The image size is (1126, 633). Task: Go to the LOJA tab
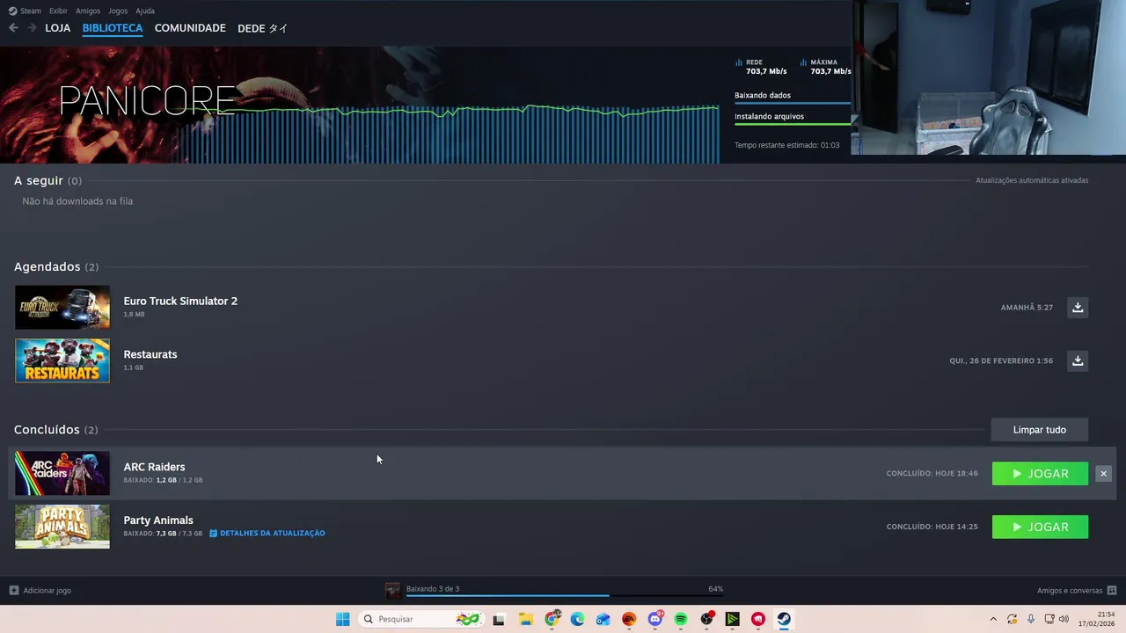pyautogui.click(x=58, y=28)
